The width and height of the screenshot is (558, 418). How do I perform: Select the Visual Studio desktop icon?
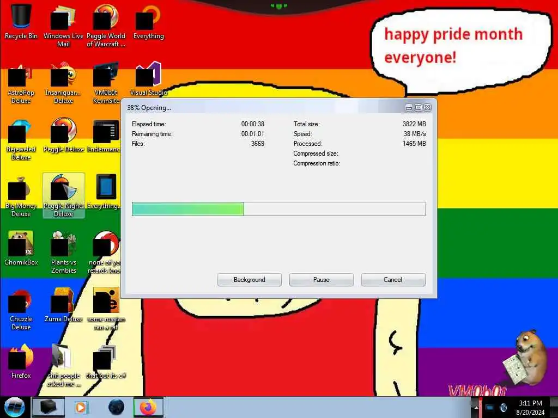[148, 79]
